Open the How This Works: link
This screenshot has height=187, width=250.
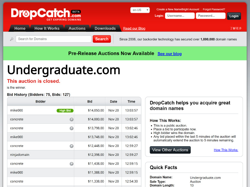click(x=226, y=150)
